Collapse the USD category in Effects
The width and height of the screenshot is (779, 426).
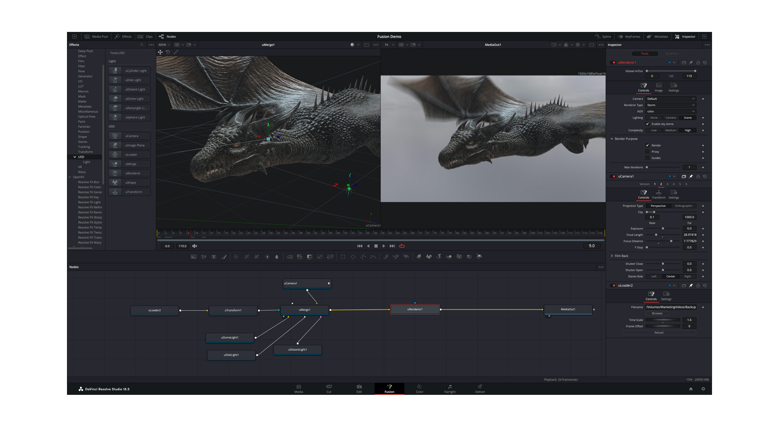[x=75, y=157]
